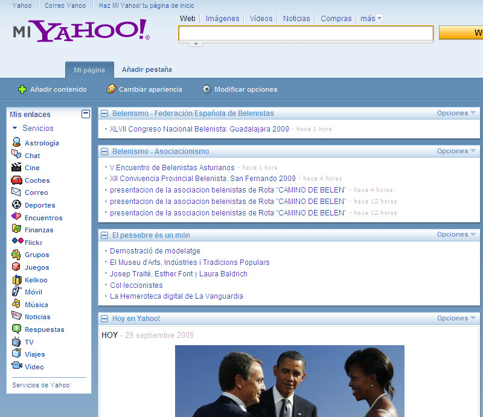Open the Deportes soccer ball icon
Image resolution: width=483 pixels, height=417 pixels.
16,204
